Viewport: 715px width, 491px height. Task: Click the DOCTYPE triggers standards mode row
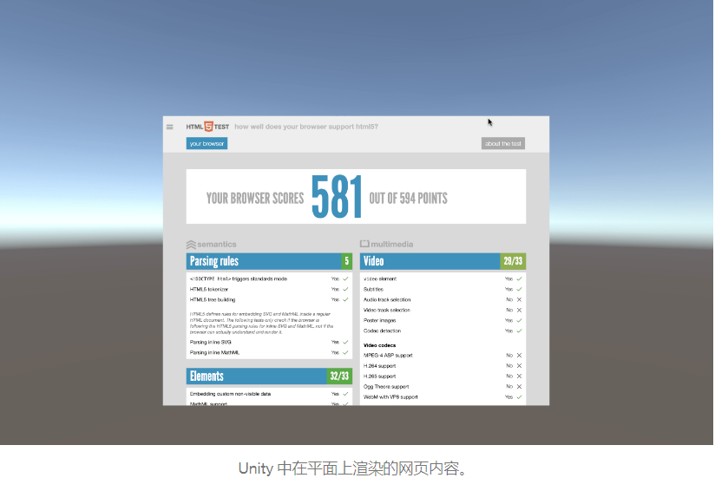(269, 279)
